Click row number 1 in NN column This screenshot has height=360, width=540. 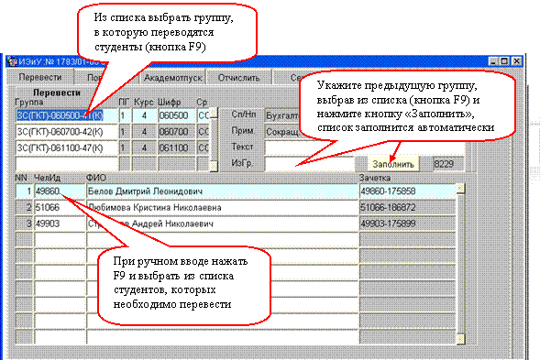[25, 191]
